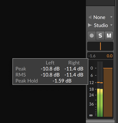
Task: Click the waveform icon beside Studio
Action: pyautogui.click(x=90, y=25)
